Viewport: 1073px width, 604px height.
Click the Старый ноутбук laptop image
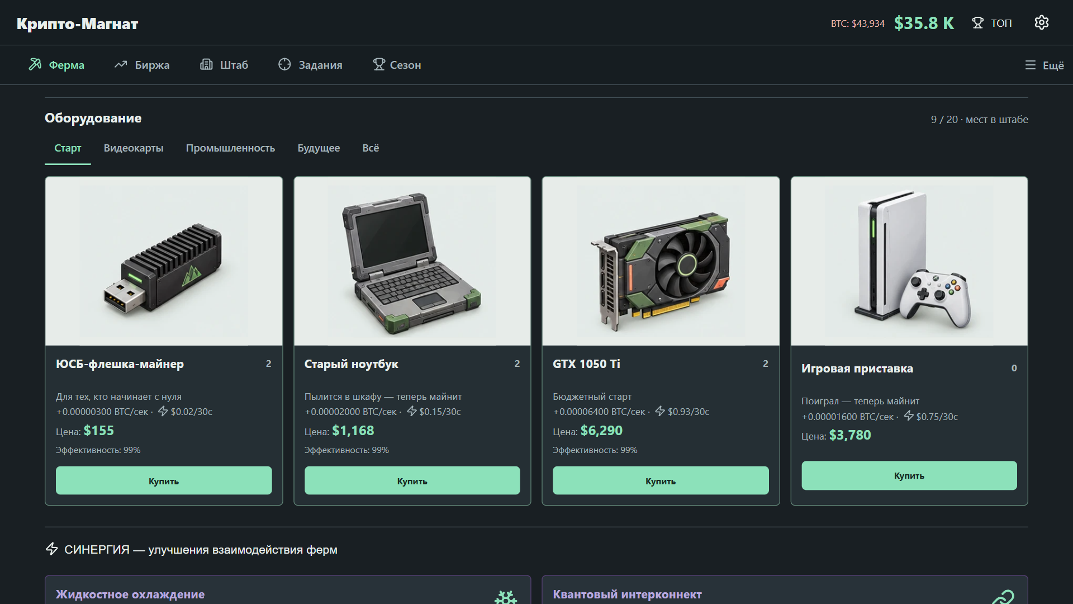click(412, 261)
